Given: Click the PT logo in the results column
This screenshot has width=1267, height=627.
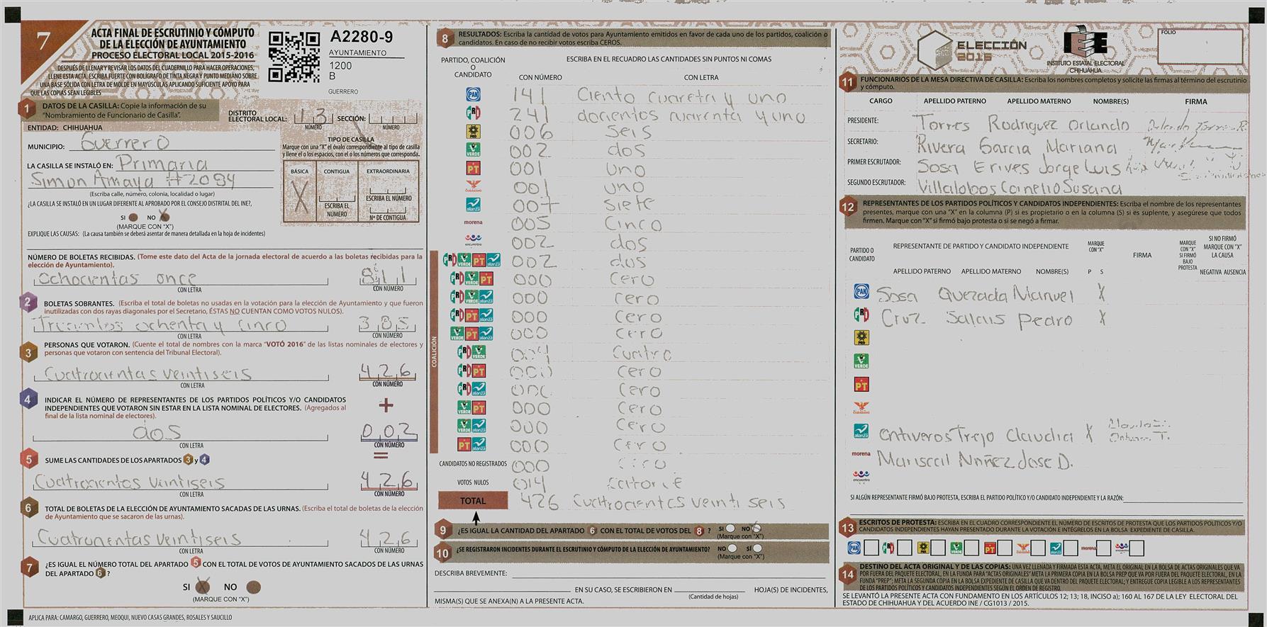Looking at the screenshot, I should pyautogui.click(x=473, y=168).
